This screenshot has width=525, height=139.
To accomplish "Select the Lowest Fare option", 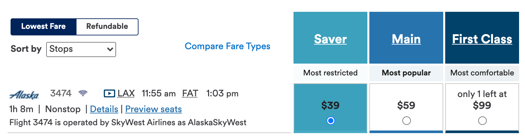I will point(44,27).
